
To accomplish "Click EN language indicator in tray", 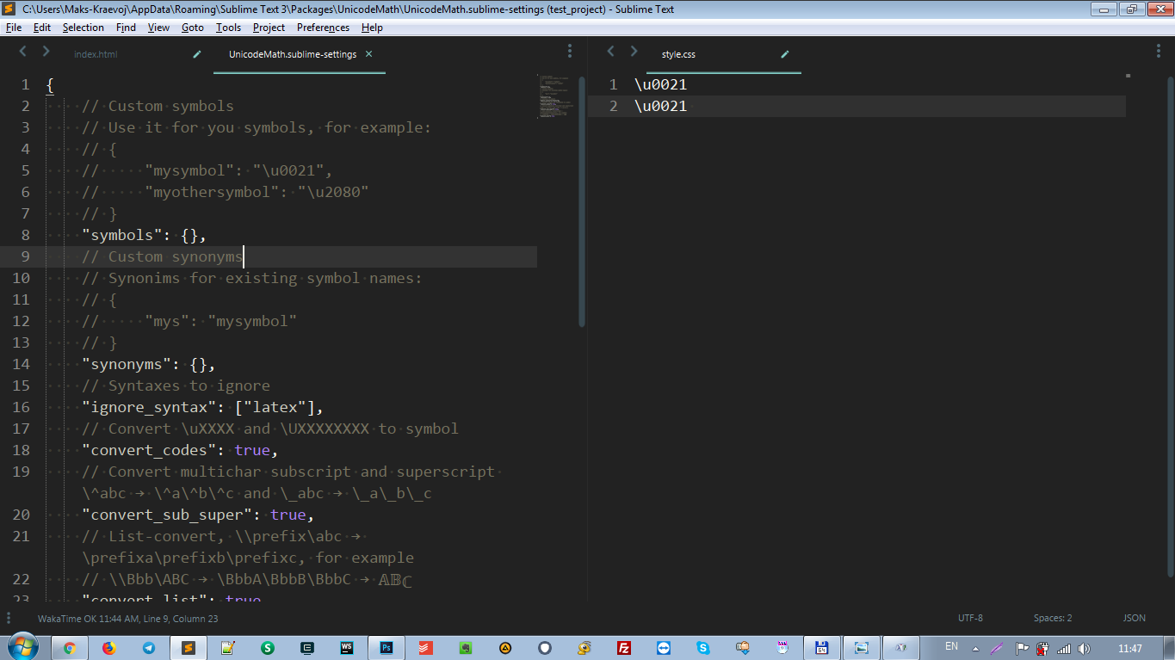I will click(951, 646).
